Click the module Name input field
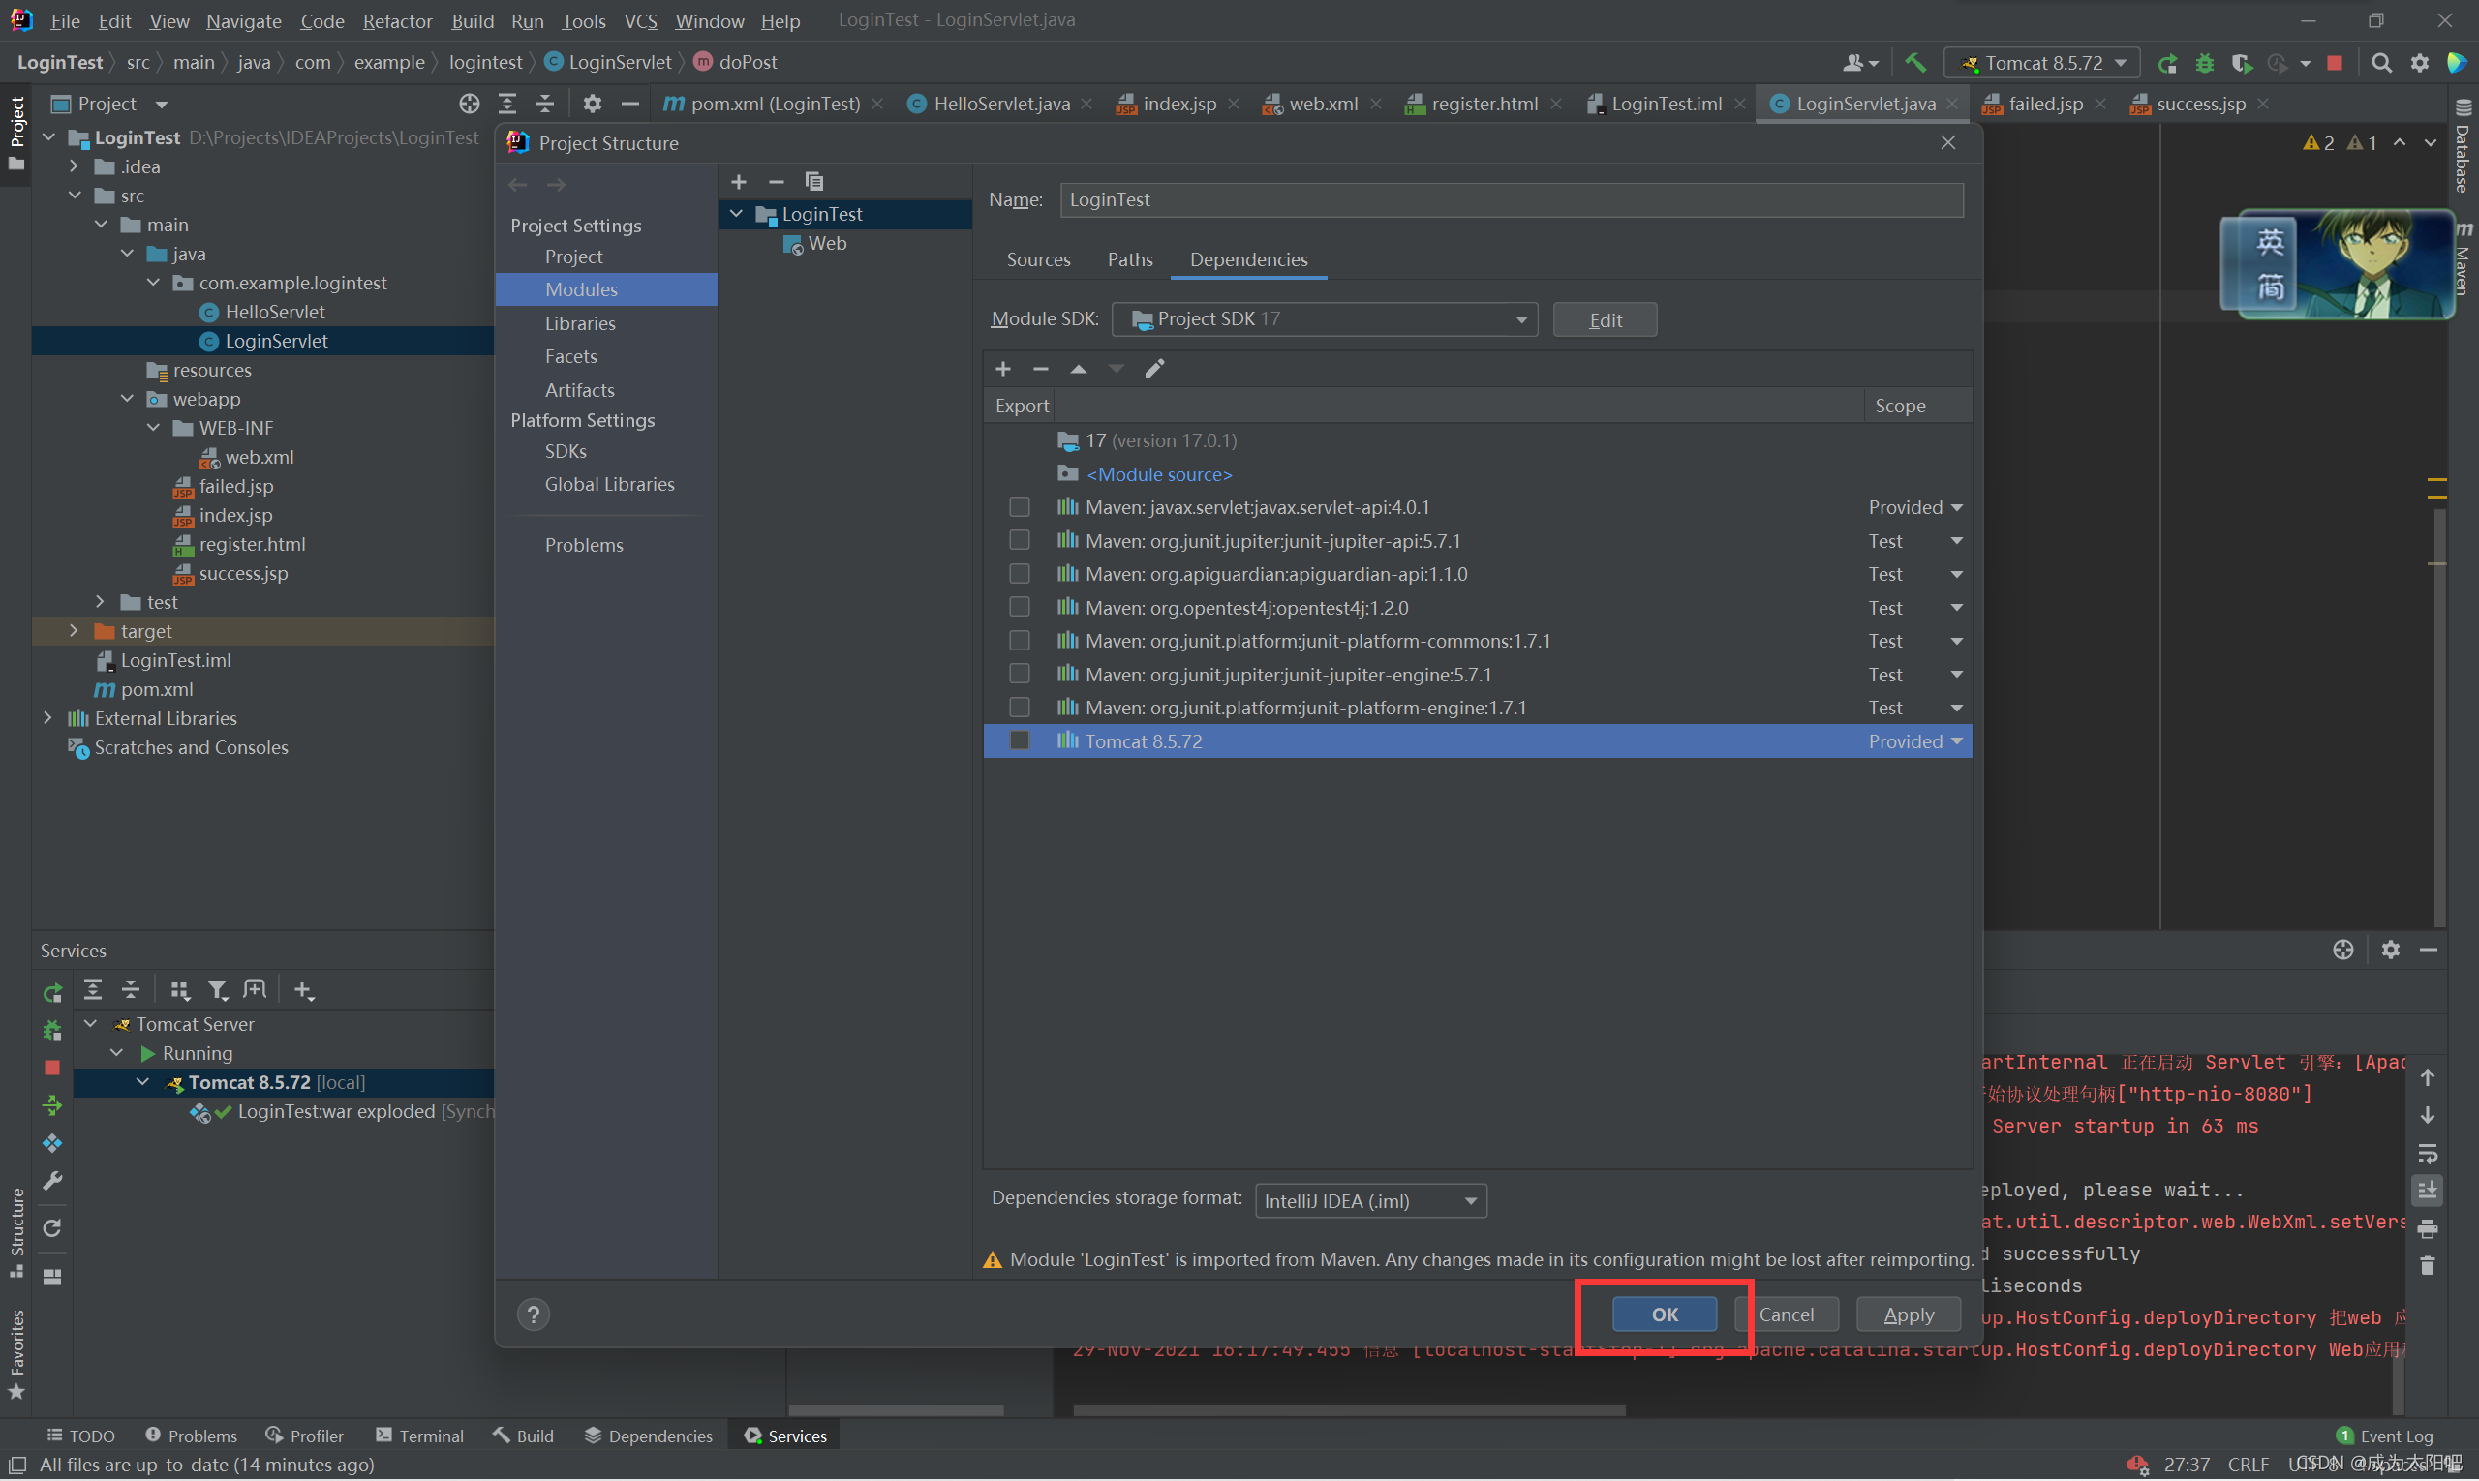The height and width of the screenshot is (1481, 2479). (1511, 199)
